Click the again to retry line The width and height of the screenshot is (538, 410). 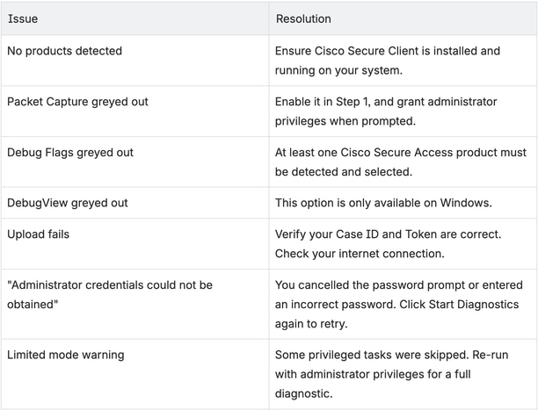(311, 324)
